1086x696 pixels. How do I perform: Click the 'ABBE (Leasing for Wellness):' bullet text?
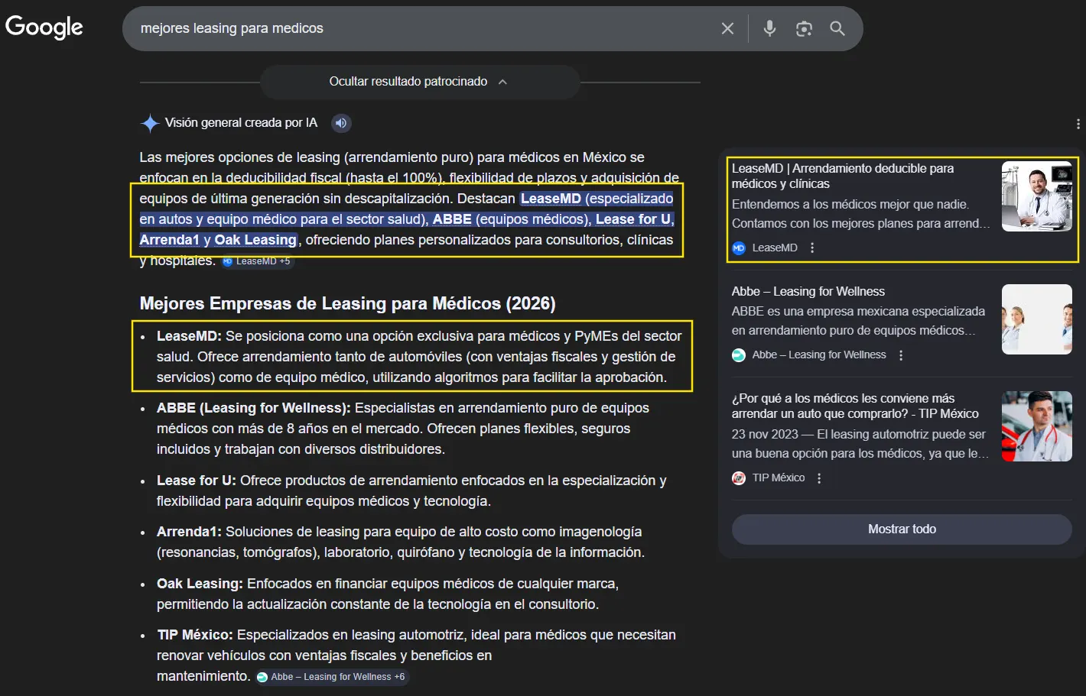point(403,429)
